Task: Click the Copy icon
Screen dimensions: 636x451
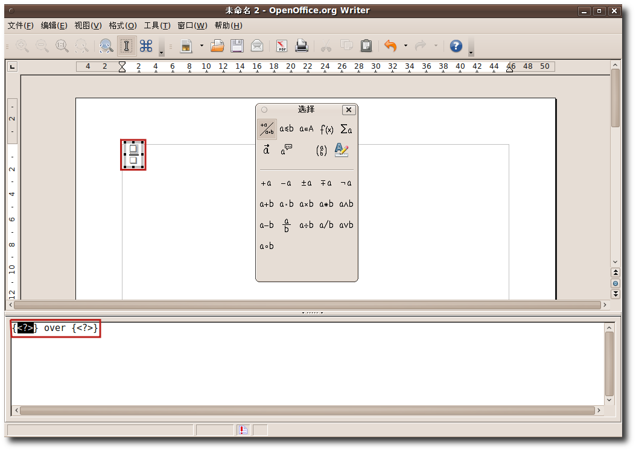Action: [346, 46]
